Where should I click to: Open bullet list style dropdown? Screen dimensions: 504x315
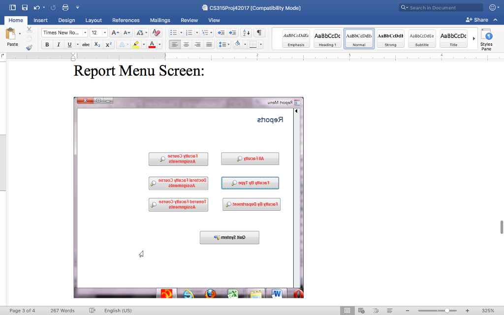pyautogui.click(x=181, y=32)
